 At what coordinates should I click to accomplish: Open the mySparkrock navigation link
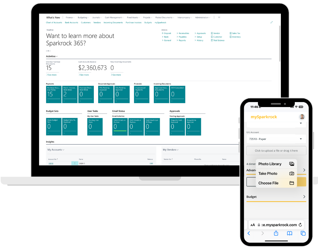pyautogui.click(x=160, y=23)
